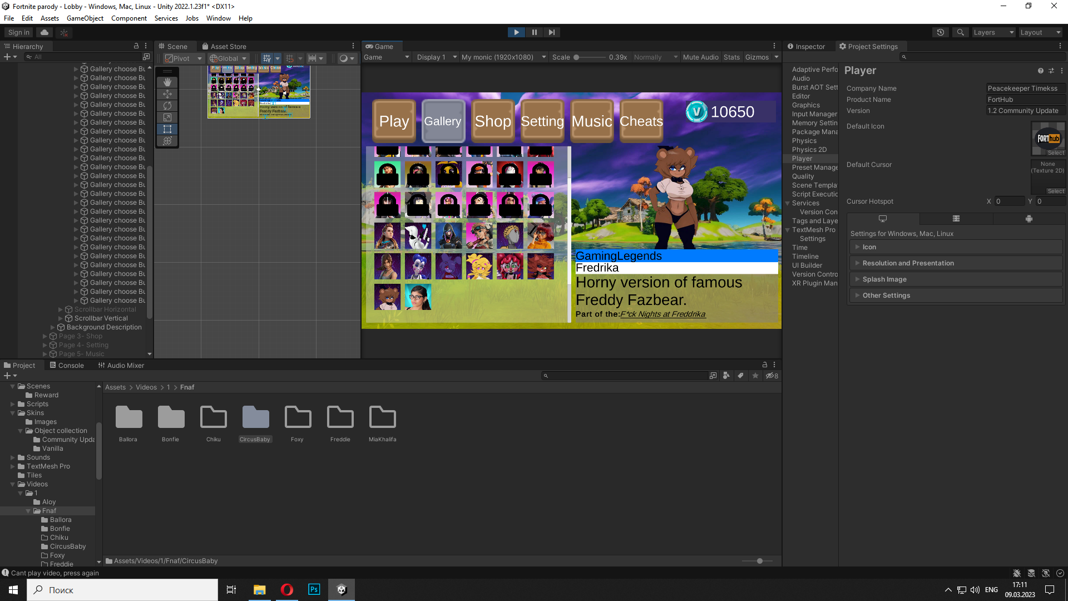
Task: Open the Global handle rotation dropdown
Action: 228,58
